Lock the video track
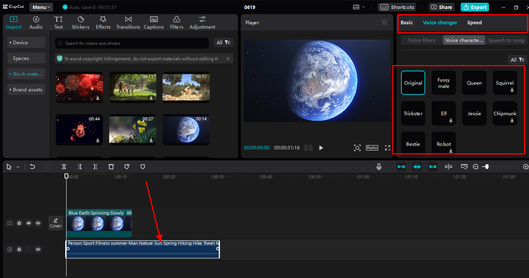 pos(19,223)
